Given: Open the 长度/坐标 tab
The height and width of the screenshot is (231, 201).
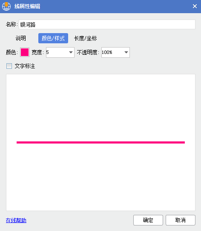Looking at the screenshot, I should (86, 38).
